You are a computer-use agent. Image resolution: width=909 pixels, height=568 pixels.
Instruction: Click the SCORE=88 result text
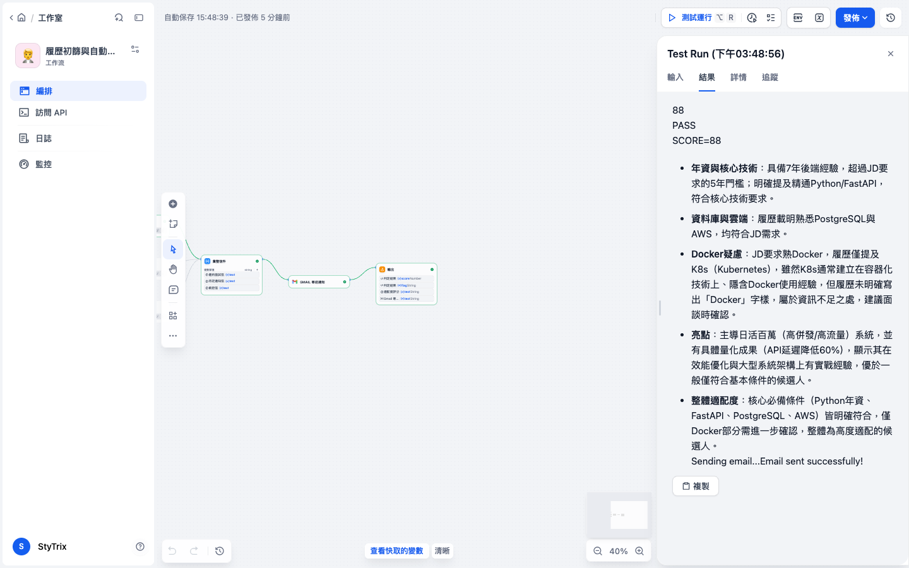tap(696, 141)
